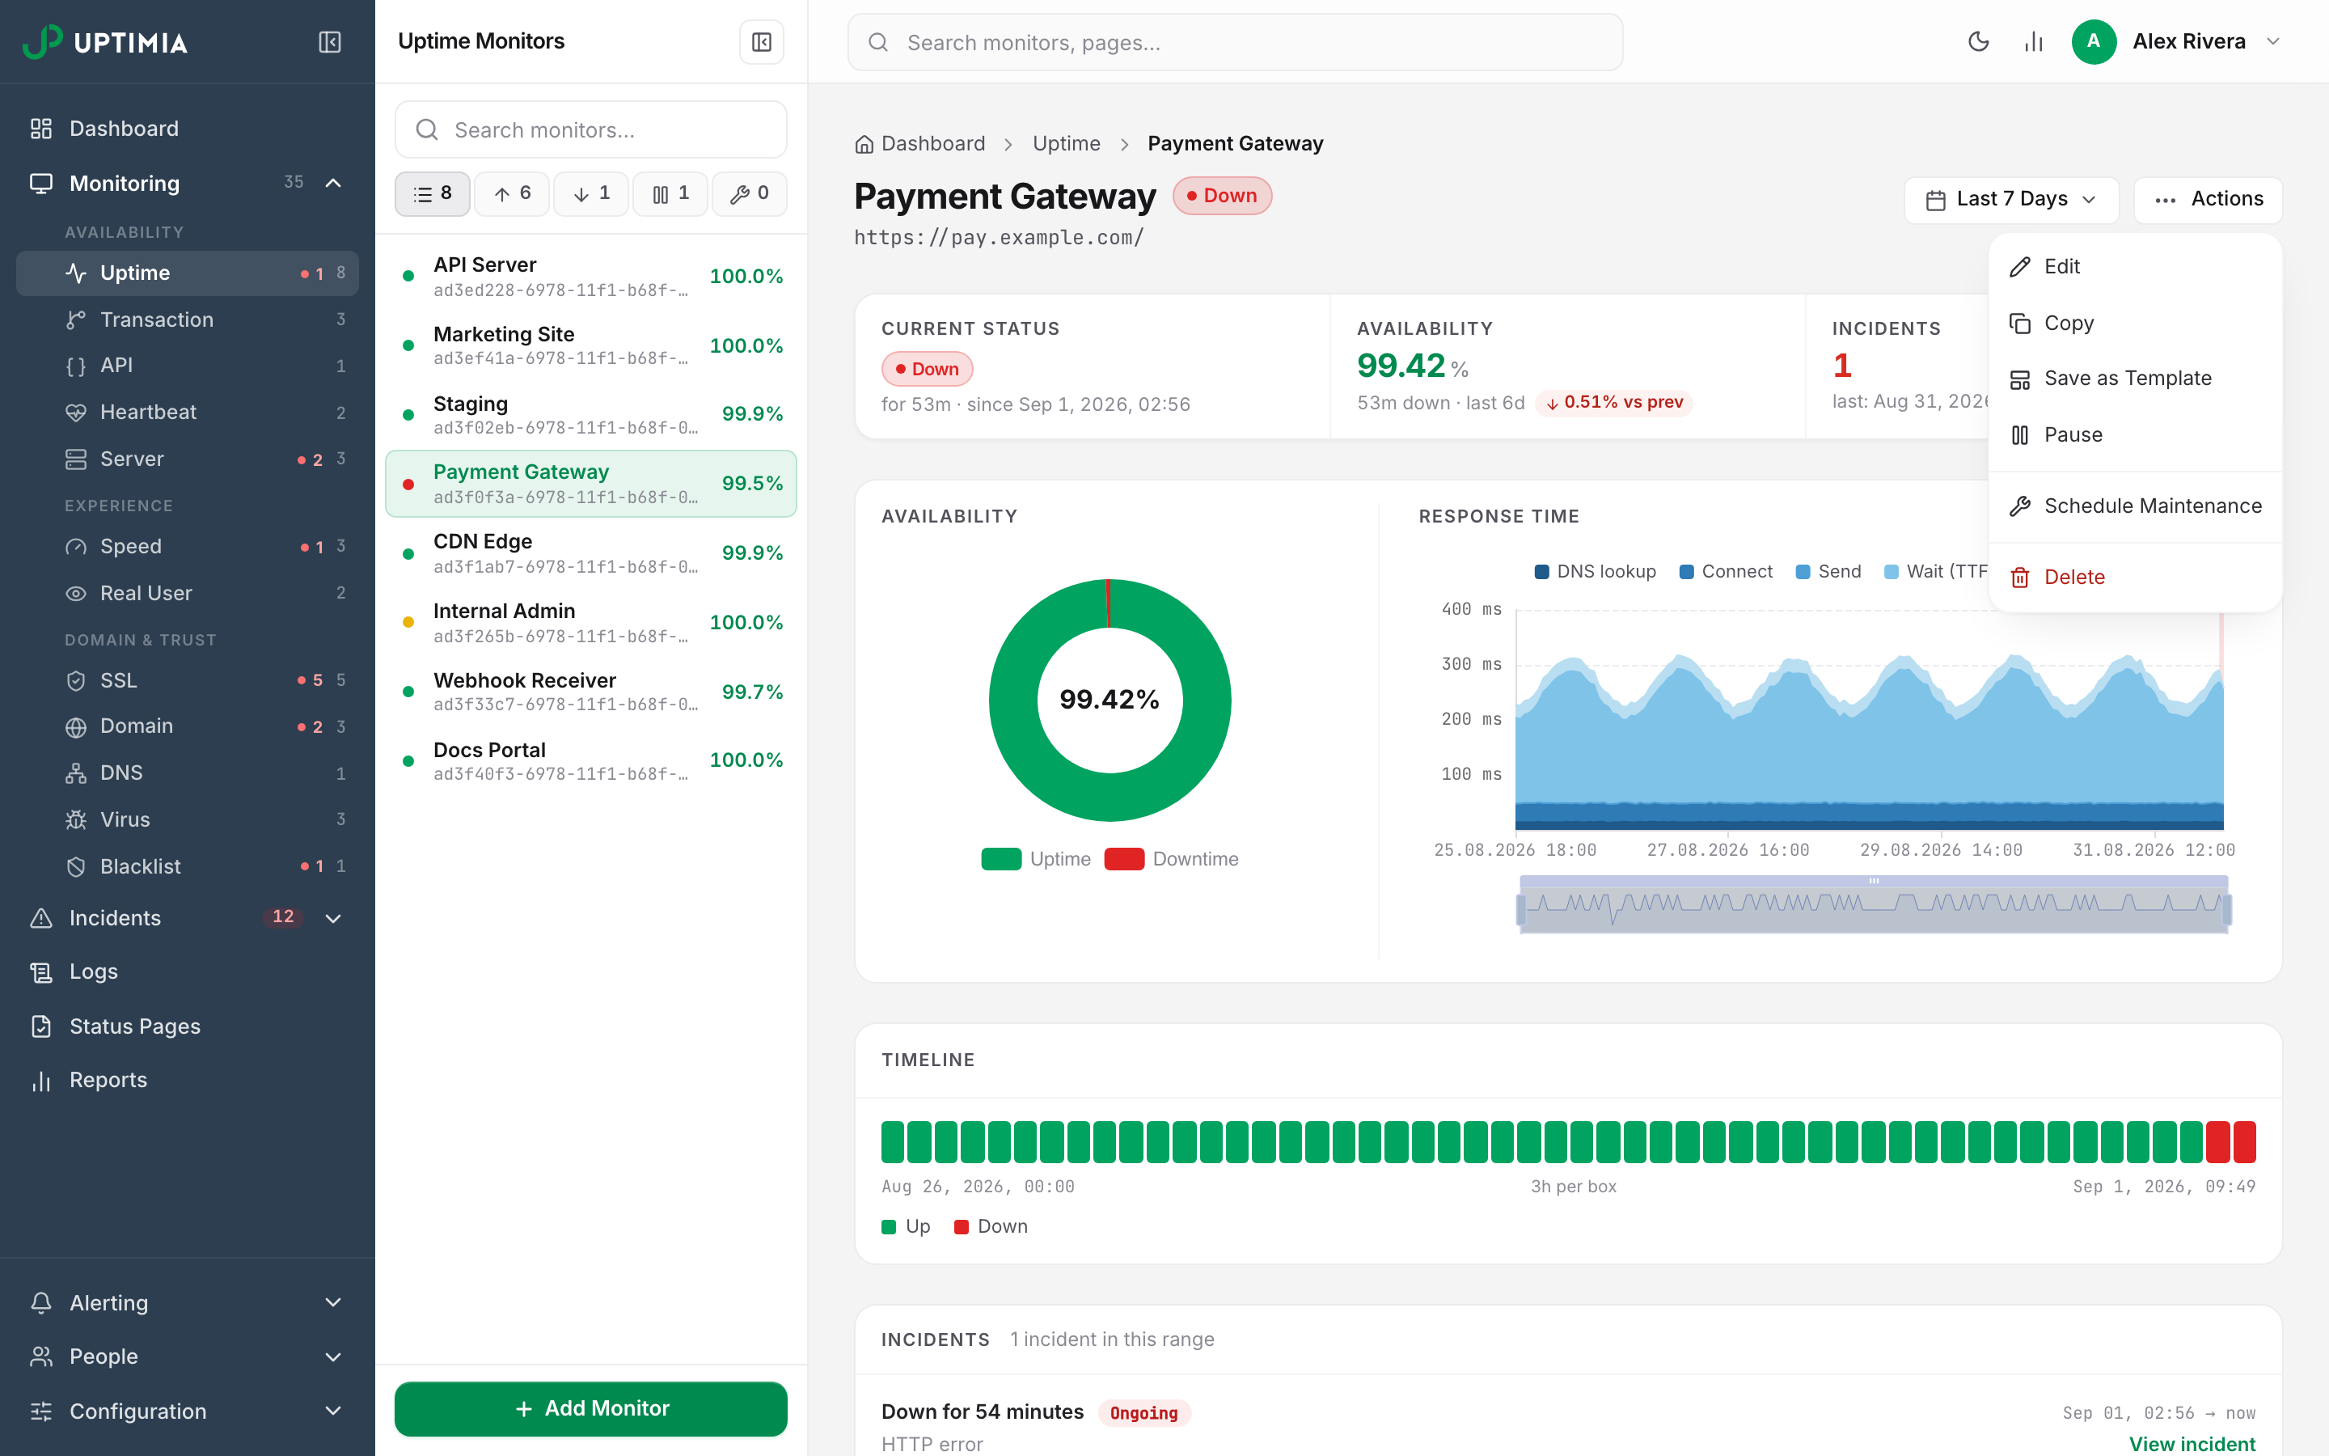Click the last red timeline box
The width and height of the screenshot is (2329, 1456).
2244,1142
